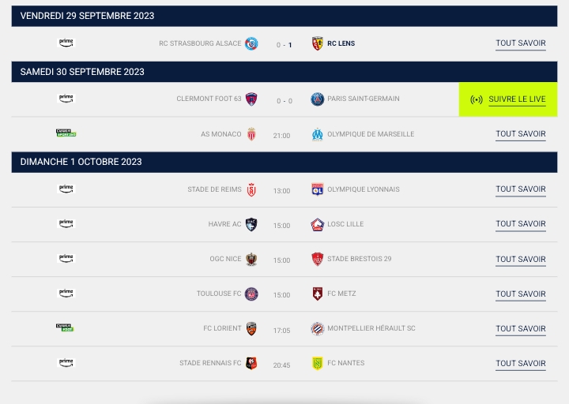Select the Paris Saint-Germain club logo
This screenshot has height=404, width=569.
(x=318, y=99)
